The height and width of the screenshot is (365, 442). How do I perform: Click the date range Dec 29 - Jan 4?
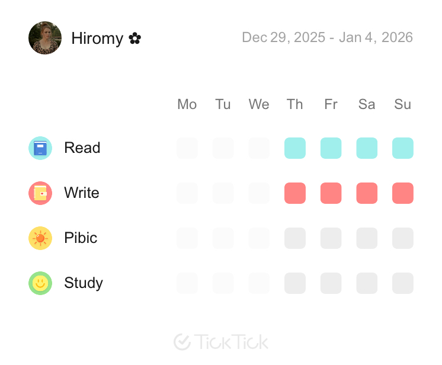coord(327,37)
